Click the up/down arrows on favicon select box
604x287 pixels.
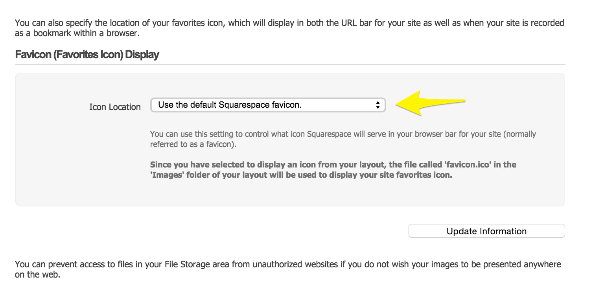[377, 105]
